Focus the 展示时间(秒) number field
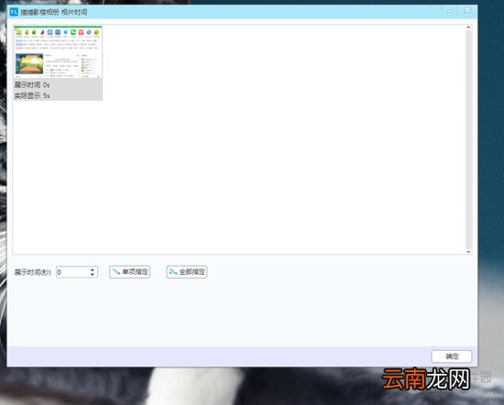The image size is (504, 405). point(72,272)
